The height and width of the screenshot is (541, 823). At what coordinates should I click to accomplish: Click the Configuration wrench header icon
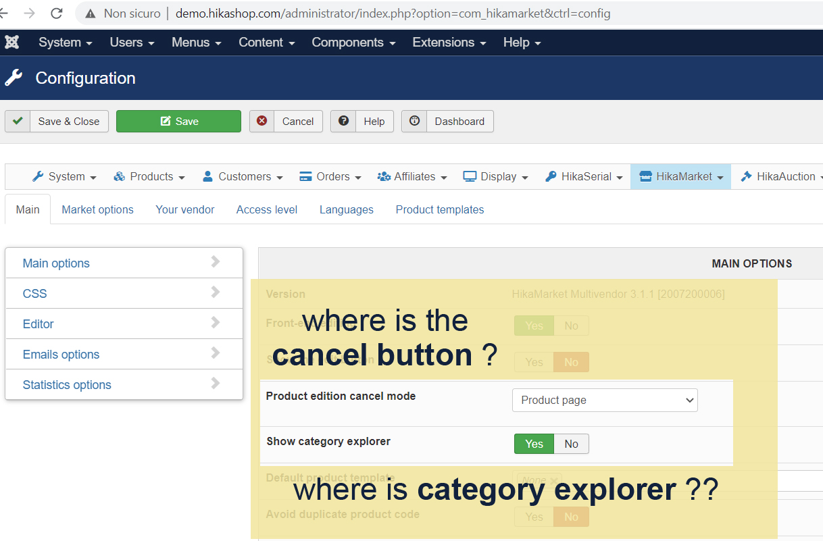[x=14, y=78]
